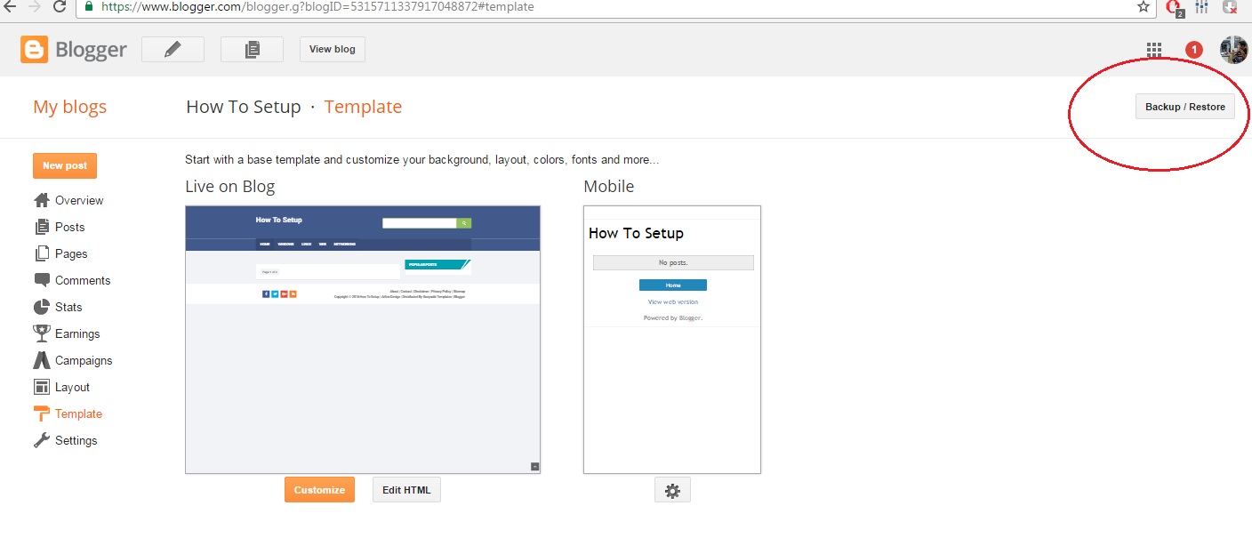Image resolution: width=1252 pixels, height=554 pixels.
Task: Click the post list icon beside the pencil
Action: coord(252,49)
